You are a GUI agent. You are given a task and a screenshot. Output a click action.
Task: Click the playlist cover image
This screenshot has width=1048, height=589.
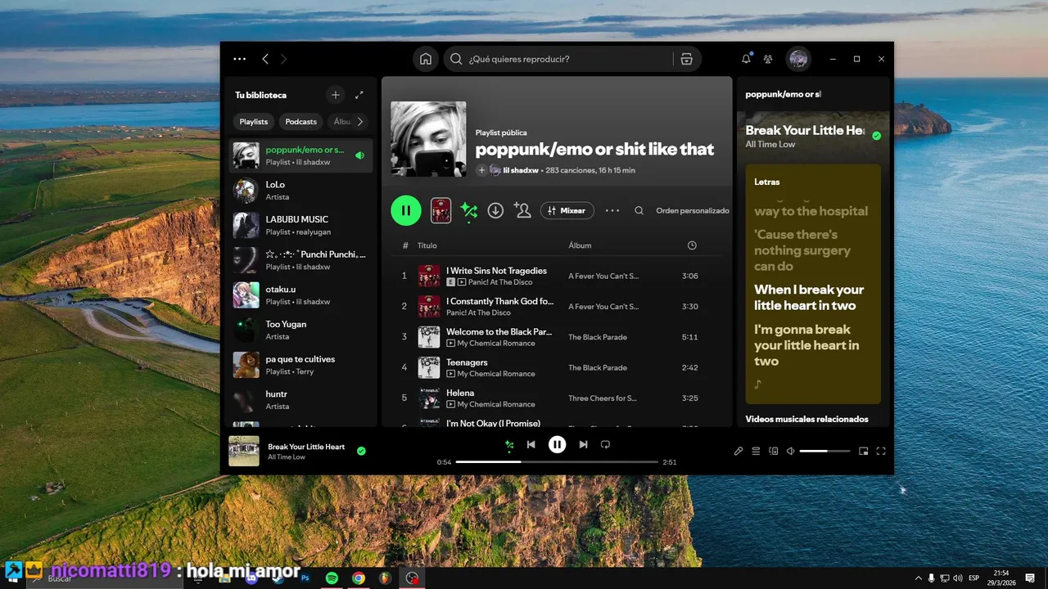pyautogui.click(x=428, y=139)
